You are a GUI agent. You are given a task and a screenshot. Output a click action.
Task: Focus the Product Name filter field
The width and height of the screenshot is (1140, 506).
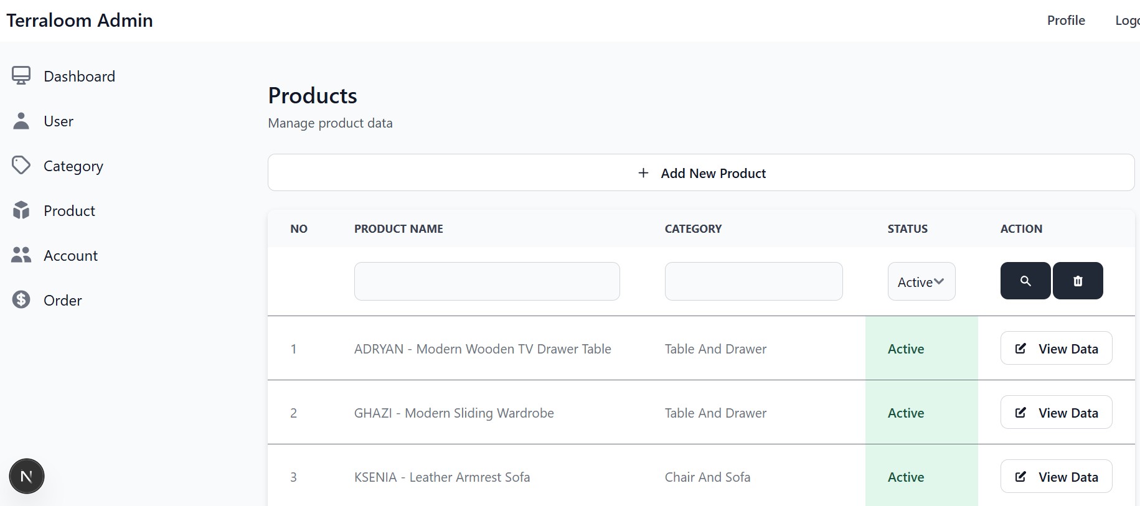pyautogui.click(x=486, y=281)
